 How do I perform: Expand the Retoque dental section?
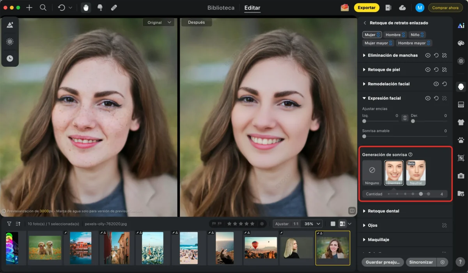[x=383, y=211]
